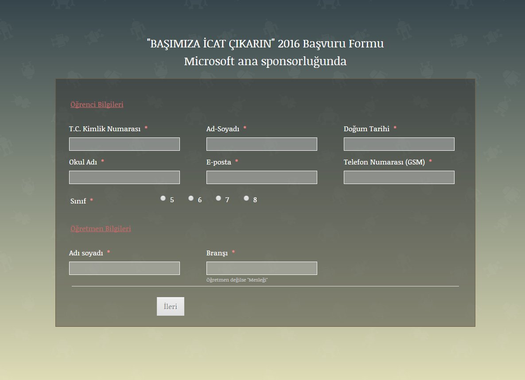
Task: Click the Okul Adı label
Action: click(83, 162)
